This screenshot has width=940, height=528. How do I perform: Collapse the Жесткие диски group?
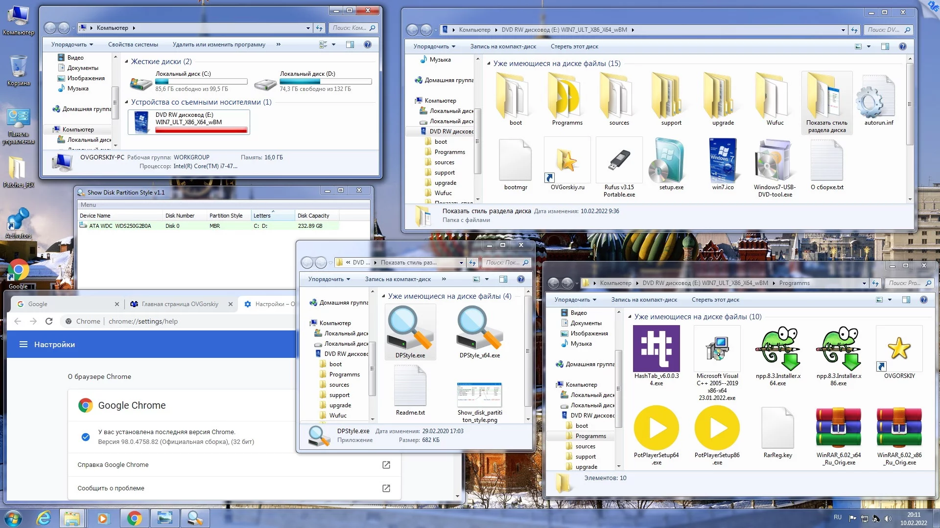[127, 62]
